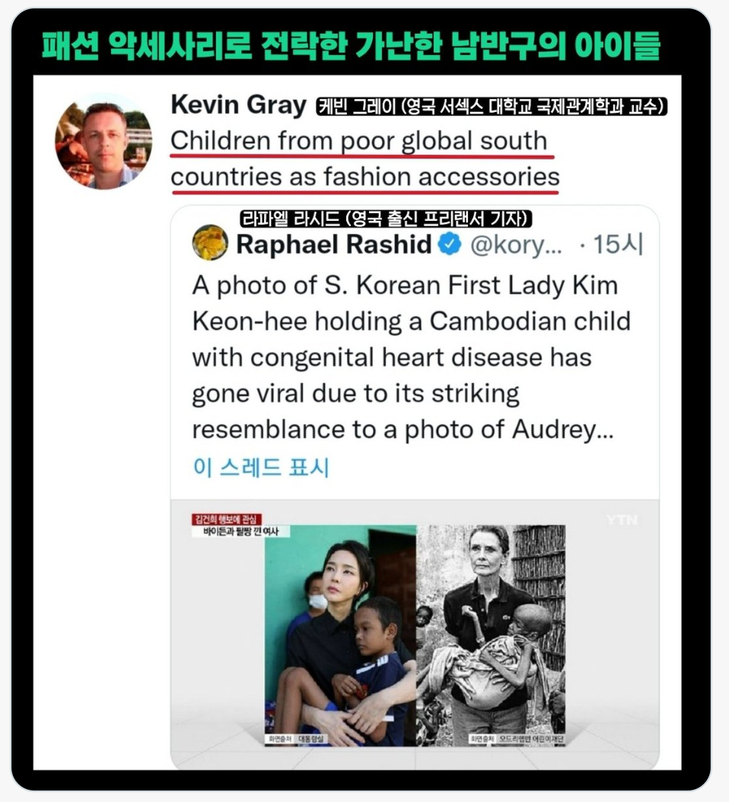729x802 pixels.
Task: Open the Kevin Gray name link
Action: coord(239,105)
